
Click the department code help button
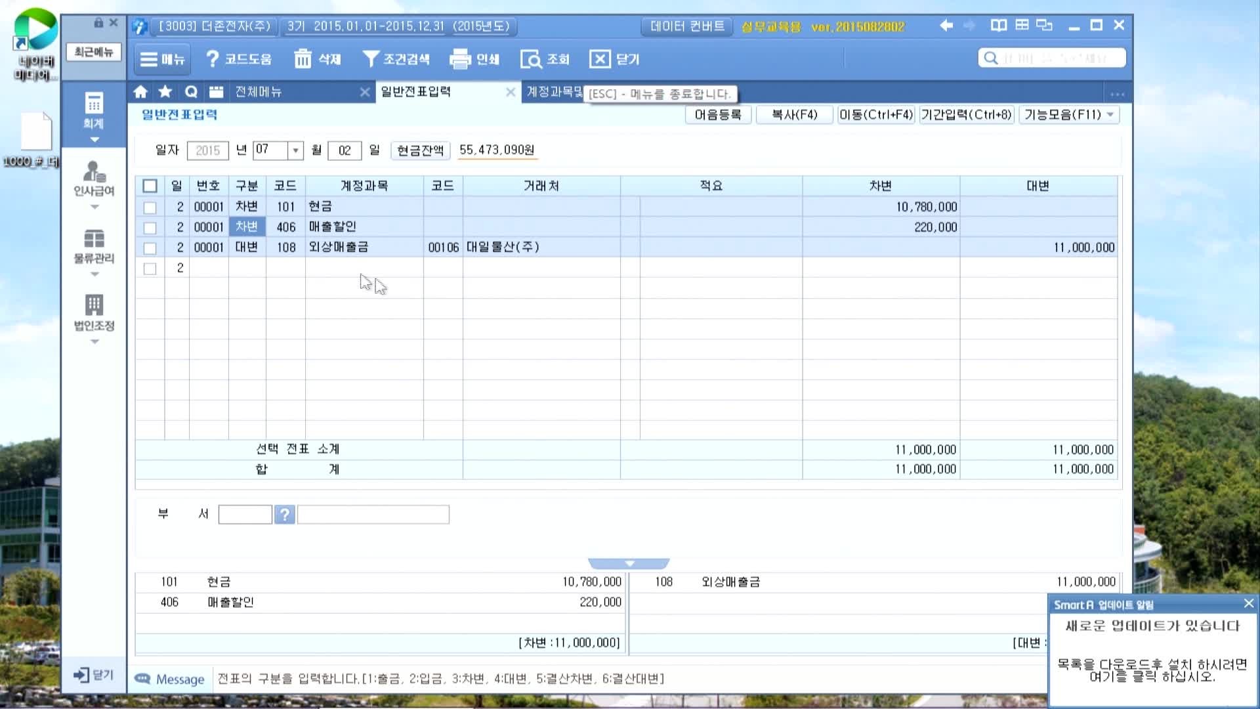[x=284, y=515]
